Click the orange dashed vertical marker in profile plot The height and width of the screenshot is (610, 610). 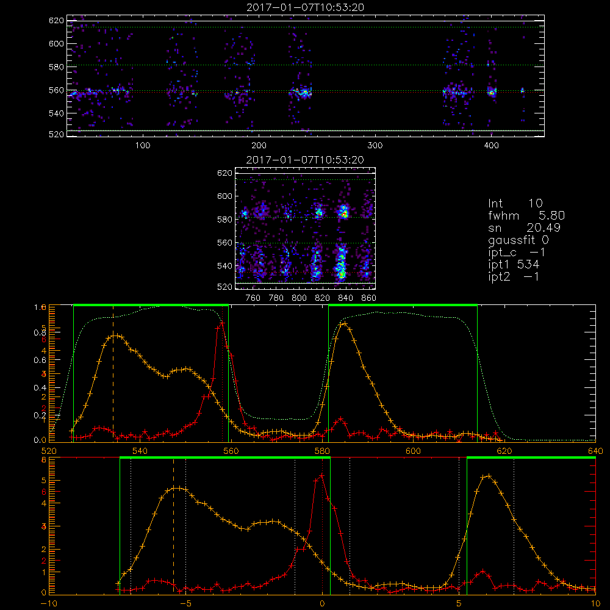tap(113, 373)
